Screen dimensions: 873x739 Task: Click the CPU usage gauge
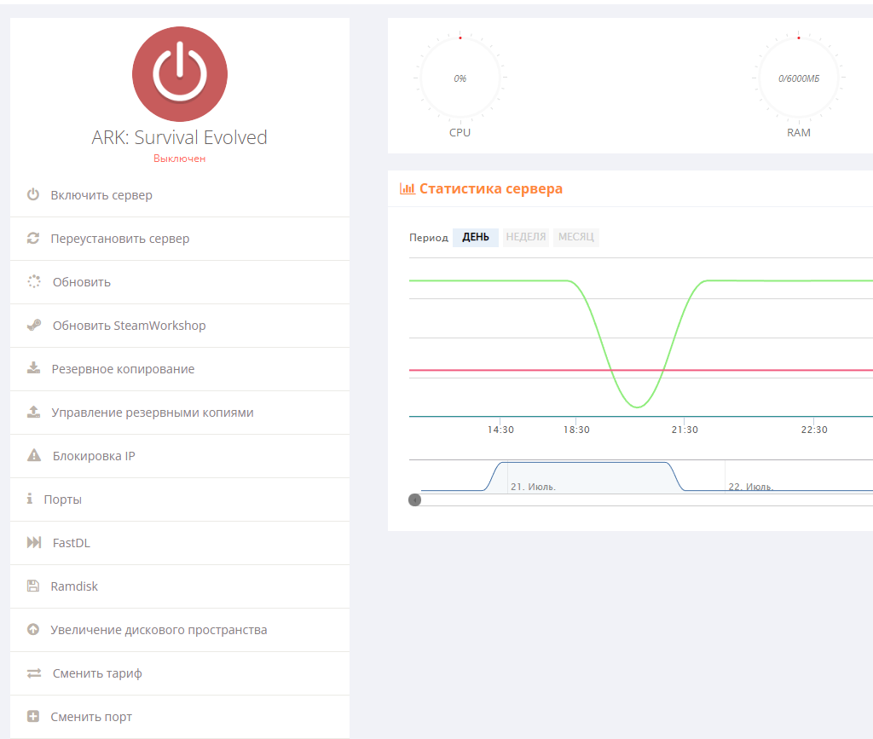(460, 78)
